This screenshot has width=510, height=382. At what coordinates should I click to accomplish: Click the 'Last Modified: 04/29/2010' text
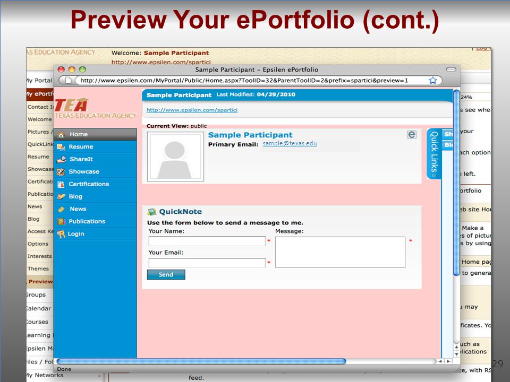[256, 94]
